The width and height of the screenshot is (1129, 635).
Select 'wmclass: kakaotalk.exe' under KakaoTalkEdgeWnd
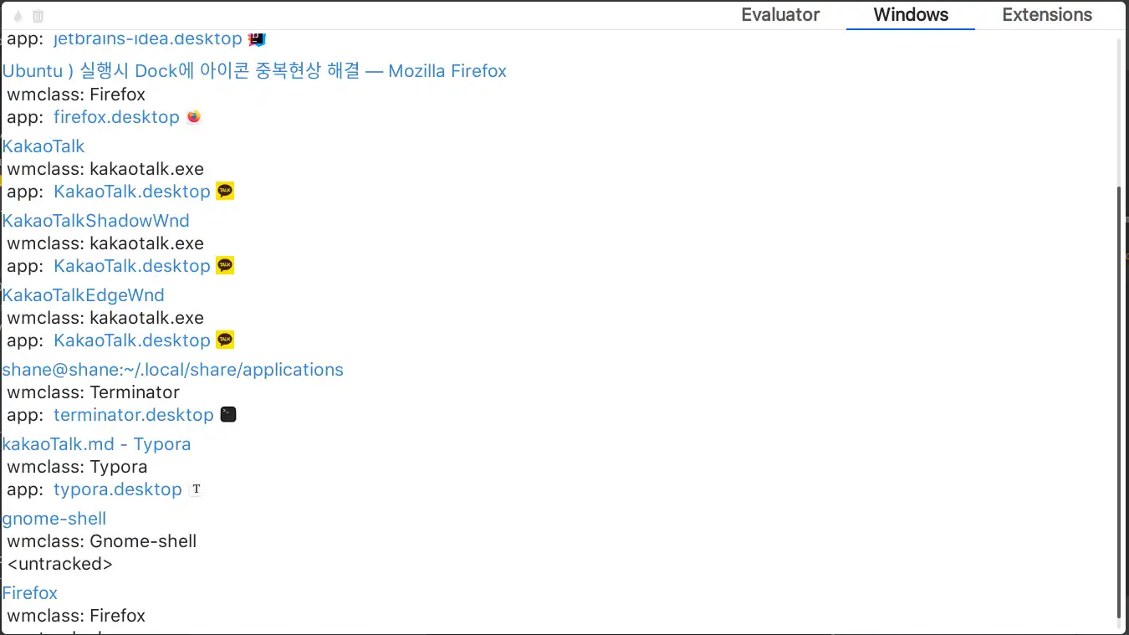click(105, 318)
